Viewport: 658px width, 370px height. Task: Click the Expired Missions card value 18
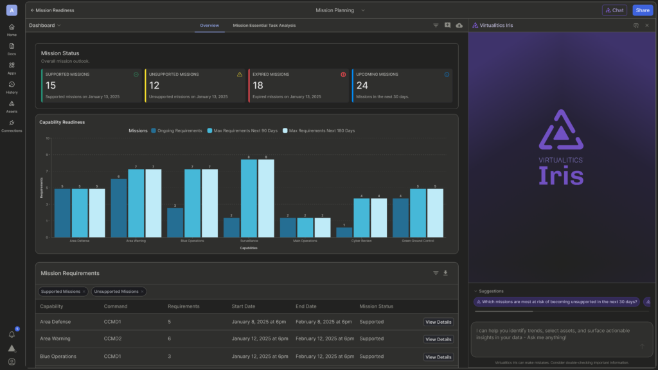coord(258,85)
